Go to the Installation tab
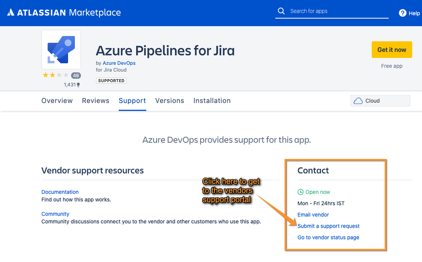422x262 pixels. coord(212,101)
